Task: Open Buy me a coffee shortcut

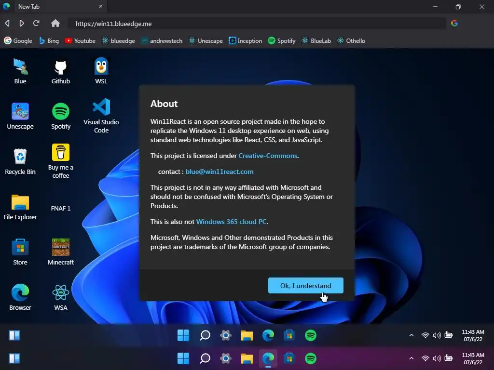Action: point(60,161)
